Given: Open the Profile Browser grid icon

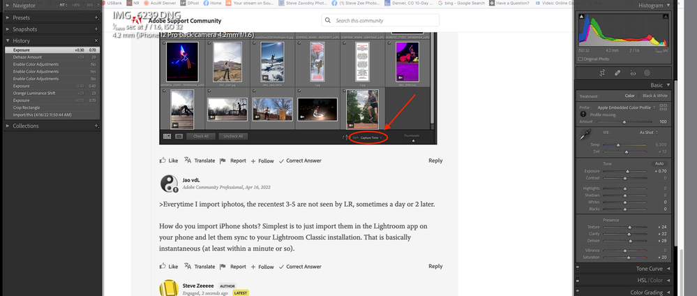Looking at the screenshot, I should (664, 108).
